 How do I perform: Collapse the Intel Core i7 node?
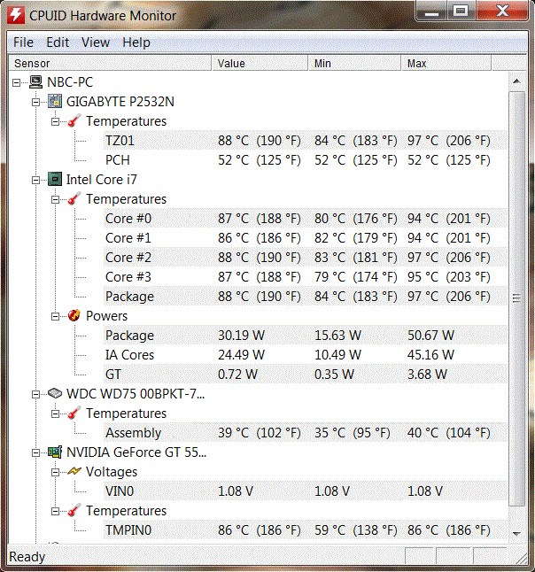point(35,180)
